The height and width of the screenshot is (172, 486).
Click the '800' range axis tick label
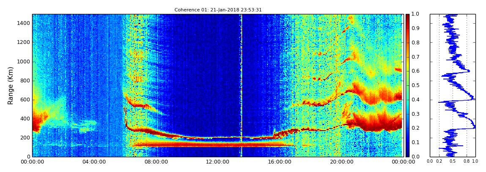[25, 81]
